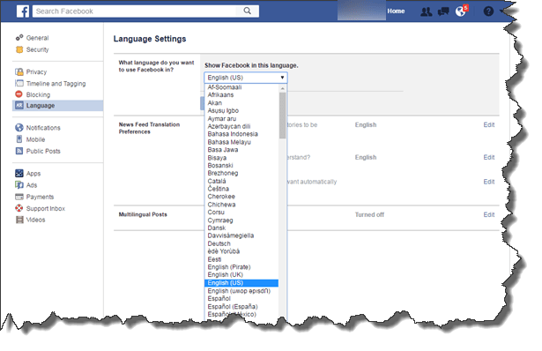Click the language list scrollbar thumb
The height and width of the screenshot is (351, 542).
coord(283,116)
